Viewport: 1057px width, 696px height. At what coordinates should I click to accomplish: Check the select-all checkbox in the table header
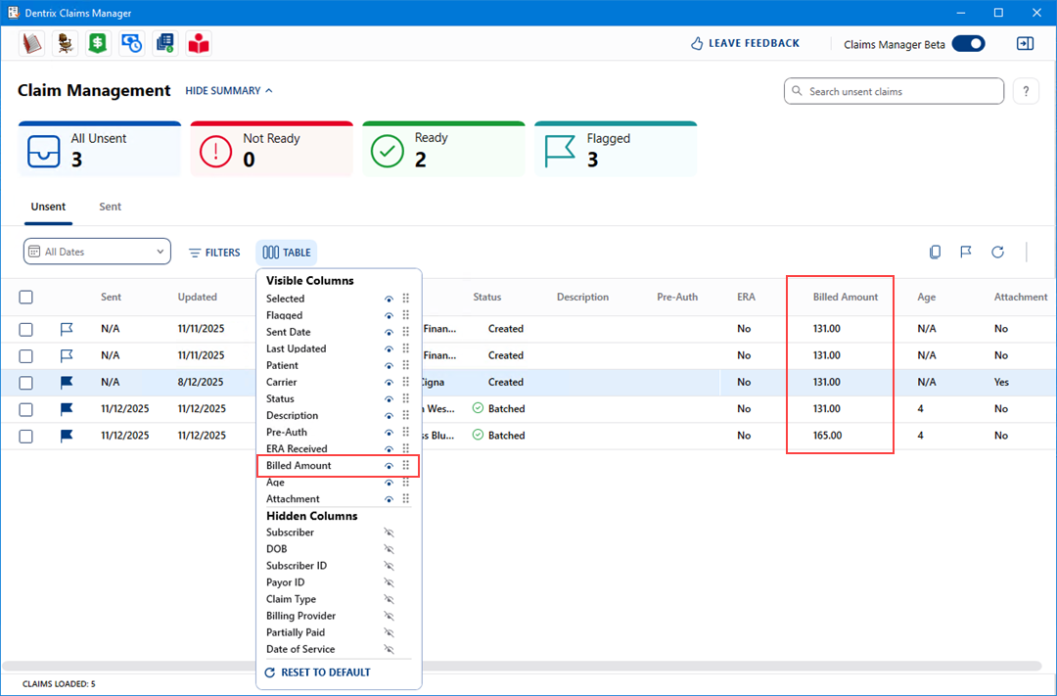(26, 298)
